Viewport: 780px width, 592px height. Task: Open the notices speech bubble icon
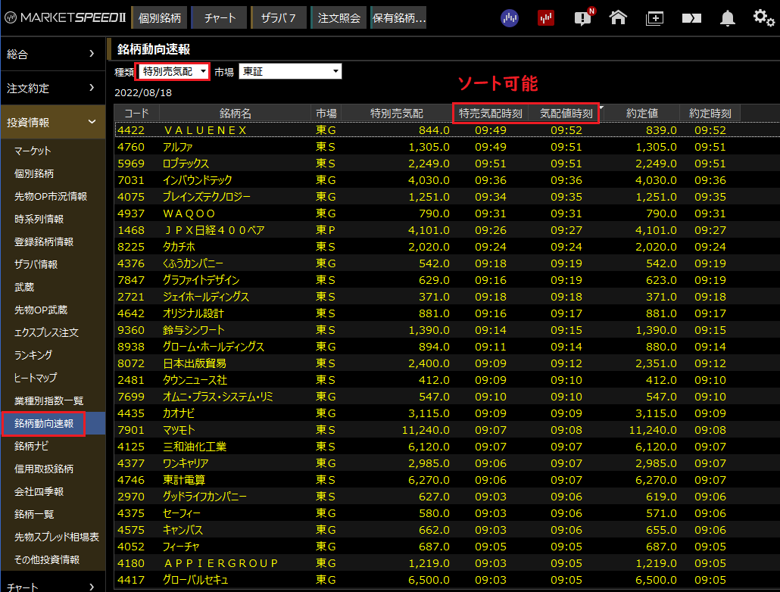click(x=582, y=17)
